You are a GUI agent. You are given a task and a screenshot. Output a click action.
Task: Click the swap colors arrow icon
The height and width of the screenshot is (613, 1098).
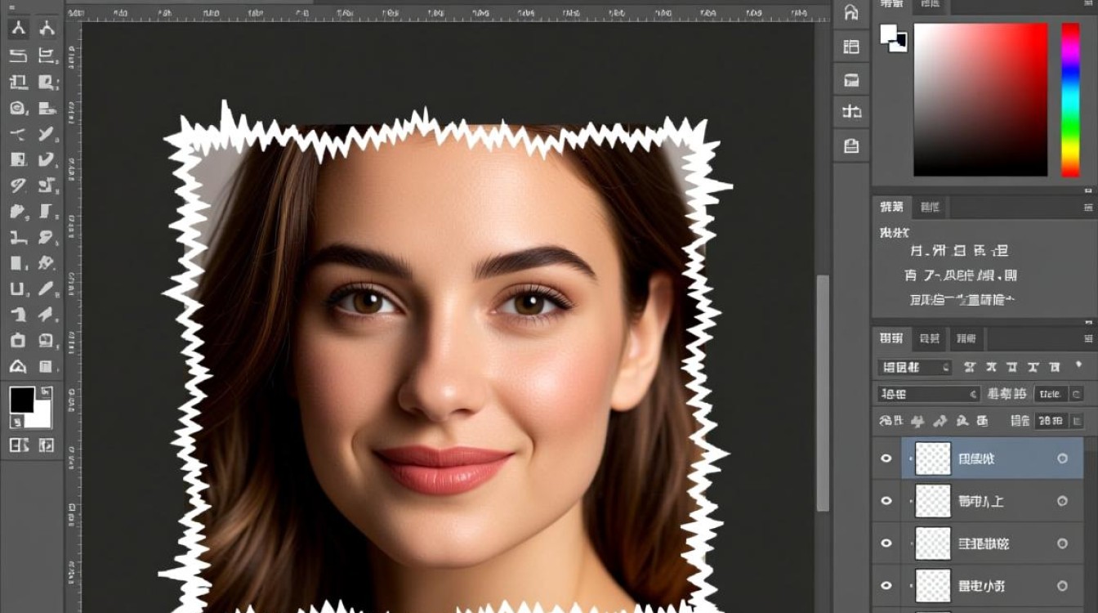[x=47, y=392]
